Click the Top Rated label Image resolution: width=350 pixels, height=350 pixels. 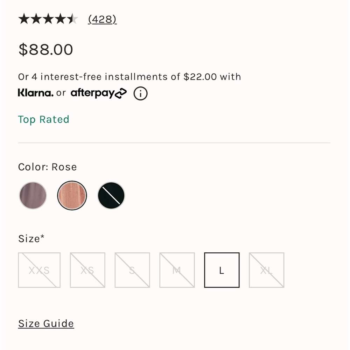point(43,120)
